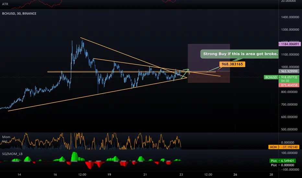This screenshot has height=178, width=302.
Task: Click the 100.000000 SQZMOM axis label
Action: coord(290,153)
